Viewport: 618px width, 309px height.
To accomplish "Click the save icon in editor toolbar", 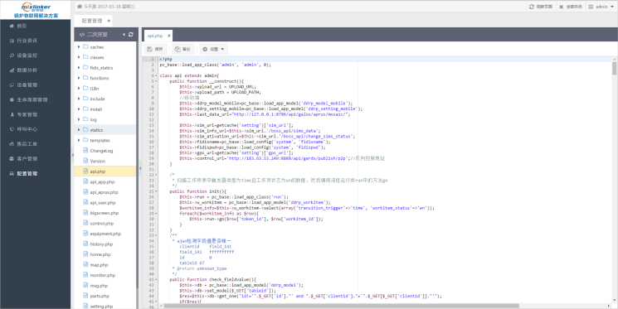I will point(149,49).
